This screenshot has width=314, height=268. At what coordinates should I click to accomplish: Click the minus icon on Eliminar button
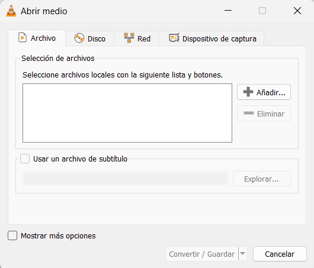click(249, 113)
